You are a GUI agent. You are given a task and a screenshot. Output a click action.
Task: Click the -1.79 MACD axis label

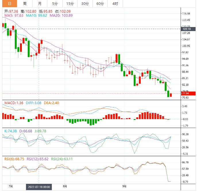pos(185,126)
